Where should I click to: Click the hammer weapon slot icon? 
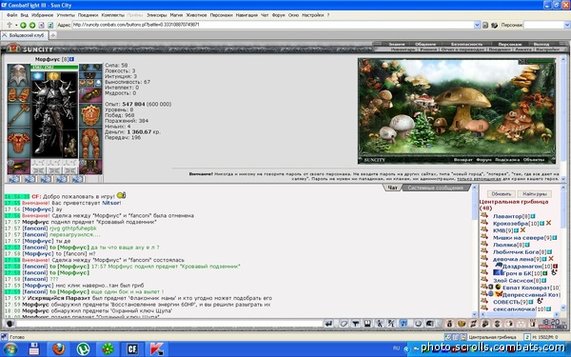point(18,114)
